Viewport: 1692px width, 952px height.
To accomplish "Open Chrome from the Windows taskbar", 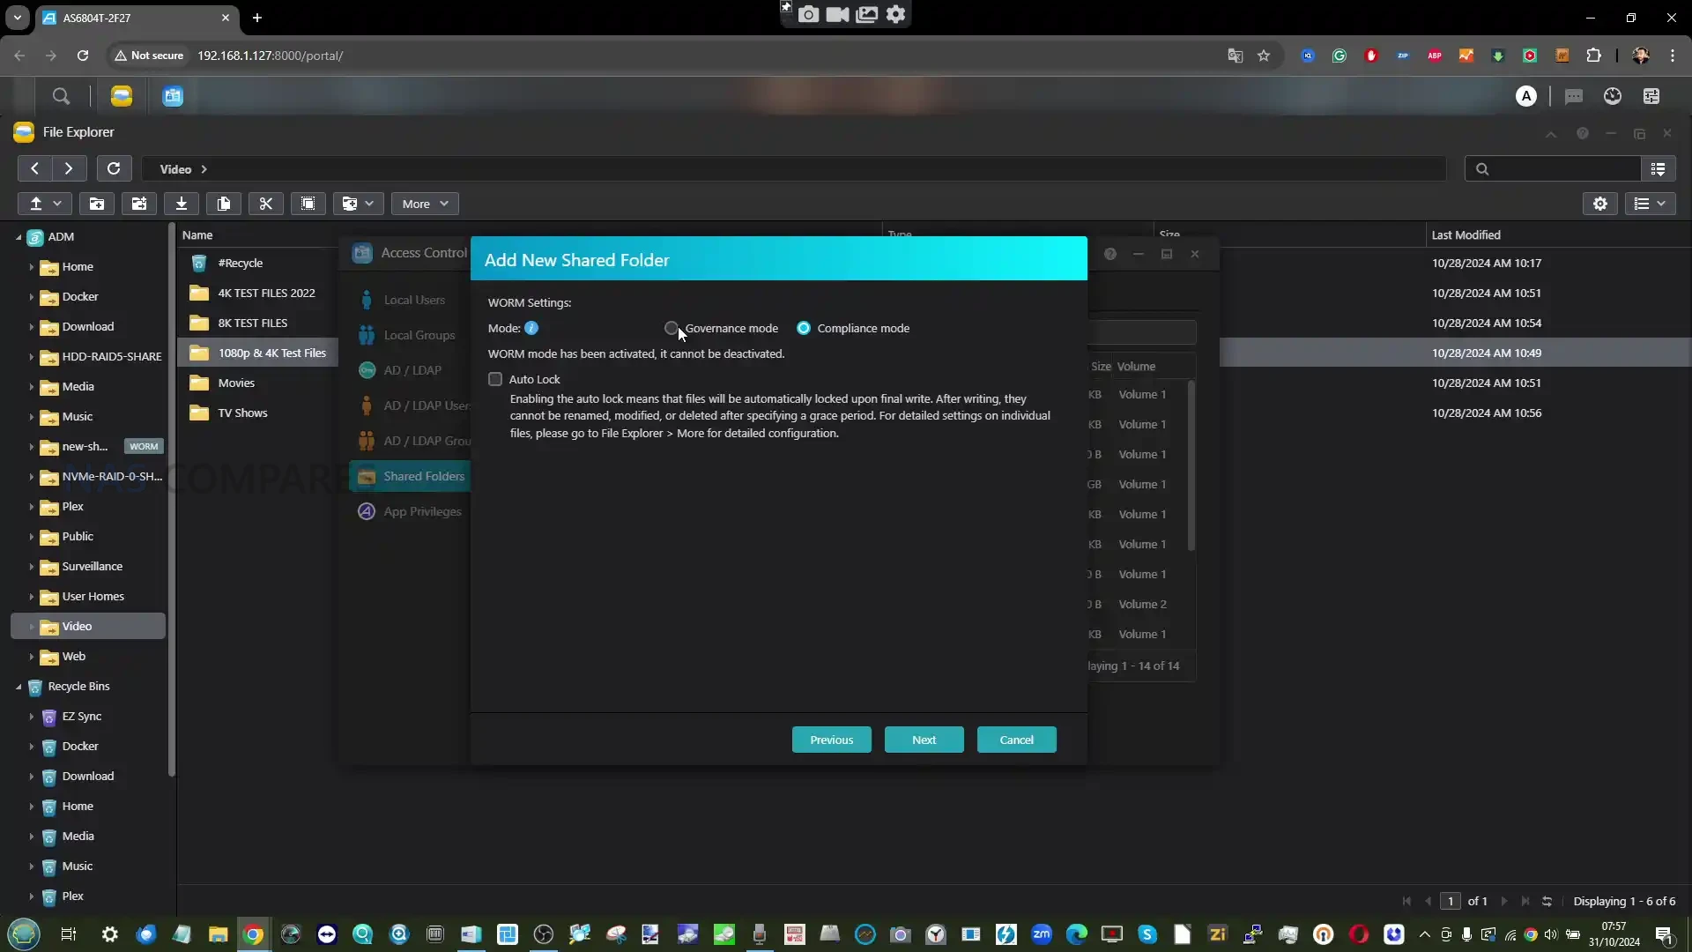I will coord(253,934).
